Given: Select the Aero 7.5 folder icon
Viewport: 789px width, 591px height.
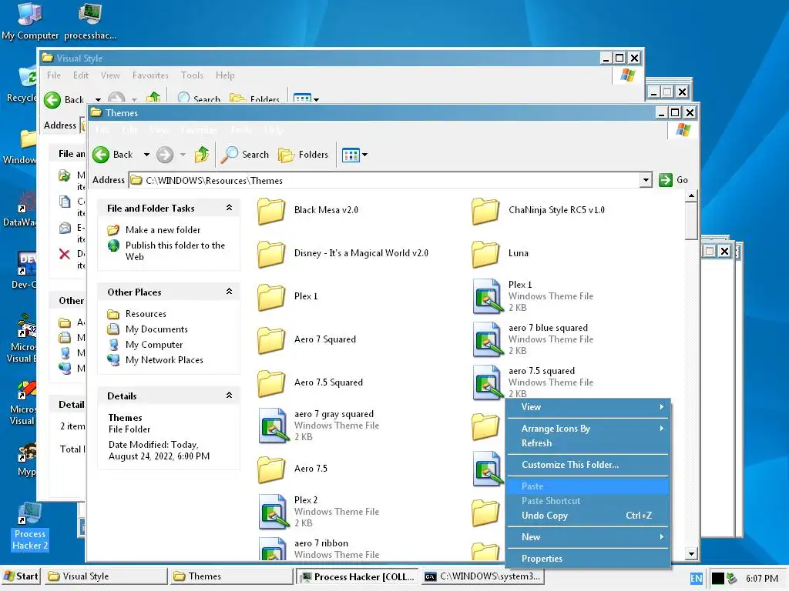Looking at the screenshot, I should [x=271, y=469].
